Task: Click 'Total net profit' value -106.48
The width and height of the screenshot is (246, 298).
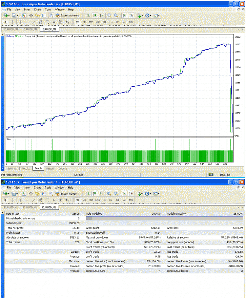Action: pos(75,228)
